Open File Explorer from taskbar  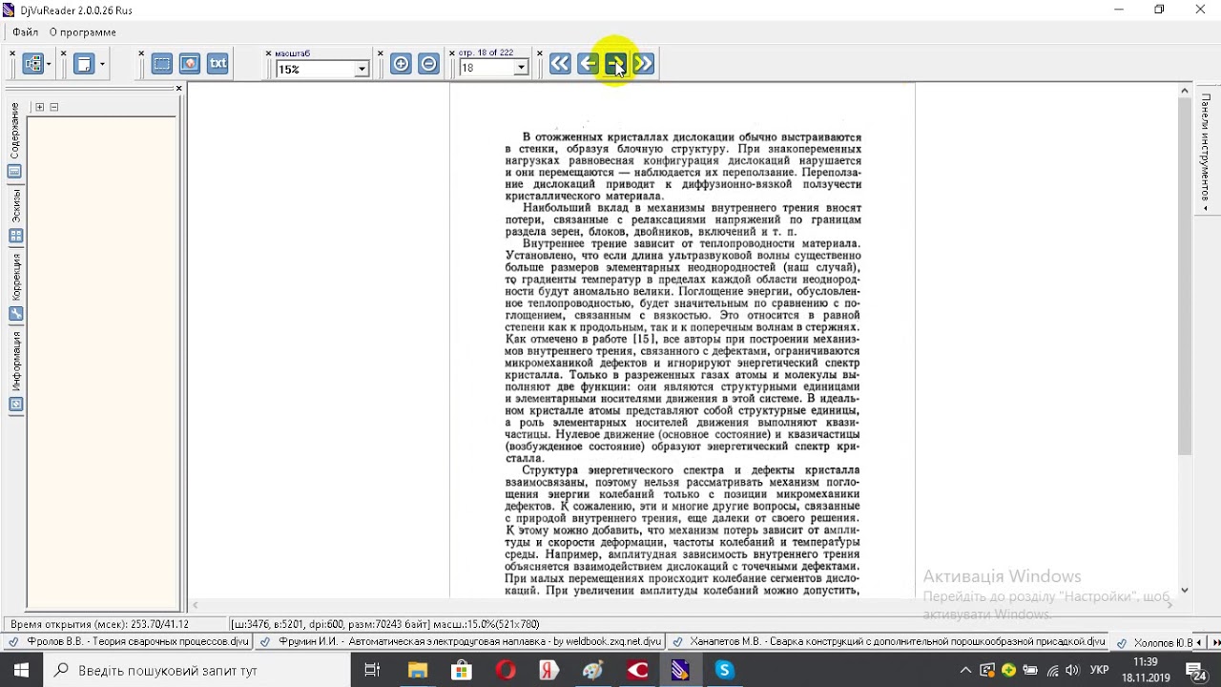pos(417,671)
